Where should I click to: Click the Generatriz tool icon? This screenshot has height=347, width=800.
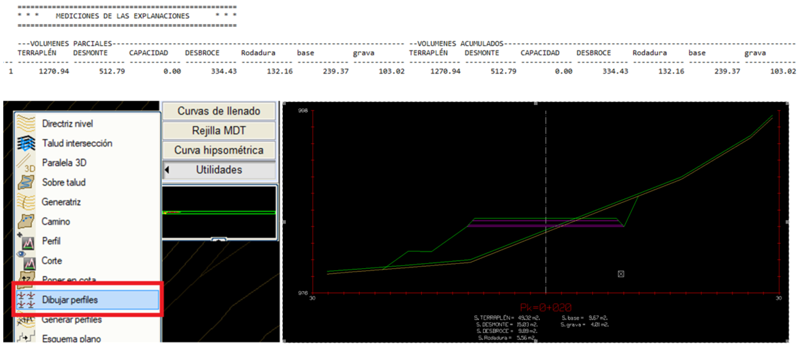click(x=26, y=202)
